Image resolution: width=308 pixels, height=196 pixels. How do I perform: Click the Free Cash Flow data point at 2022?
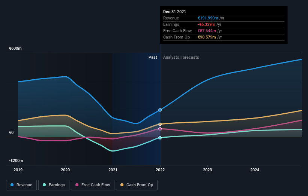click(x=160, y=129)
